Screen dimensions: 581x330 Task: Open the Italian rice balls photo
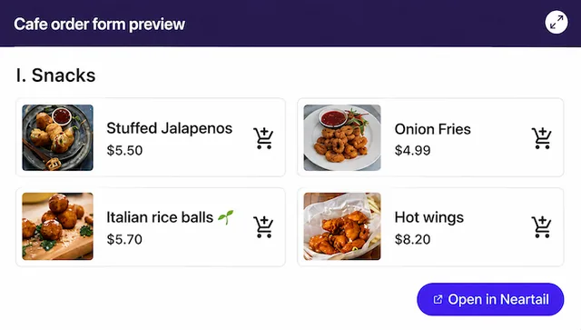coord(57,226)
